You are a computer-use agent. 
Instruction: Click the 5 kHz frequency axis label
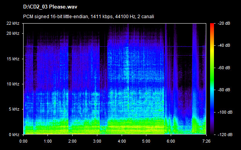[x=14, y=109]
